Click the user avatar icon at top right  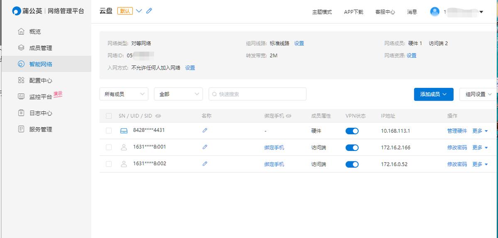[435, 12]
